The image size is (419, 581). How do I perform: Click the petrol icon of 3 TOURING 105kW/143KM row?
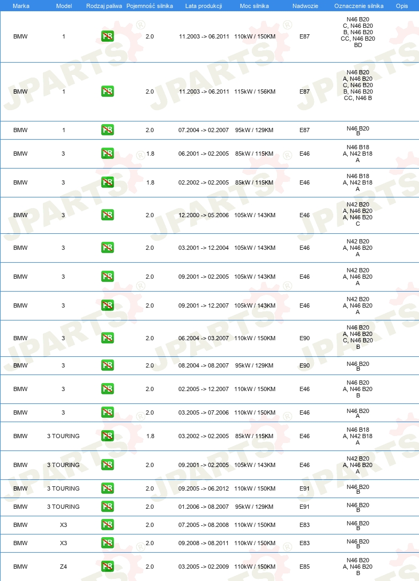(x=108, y=465)
